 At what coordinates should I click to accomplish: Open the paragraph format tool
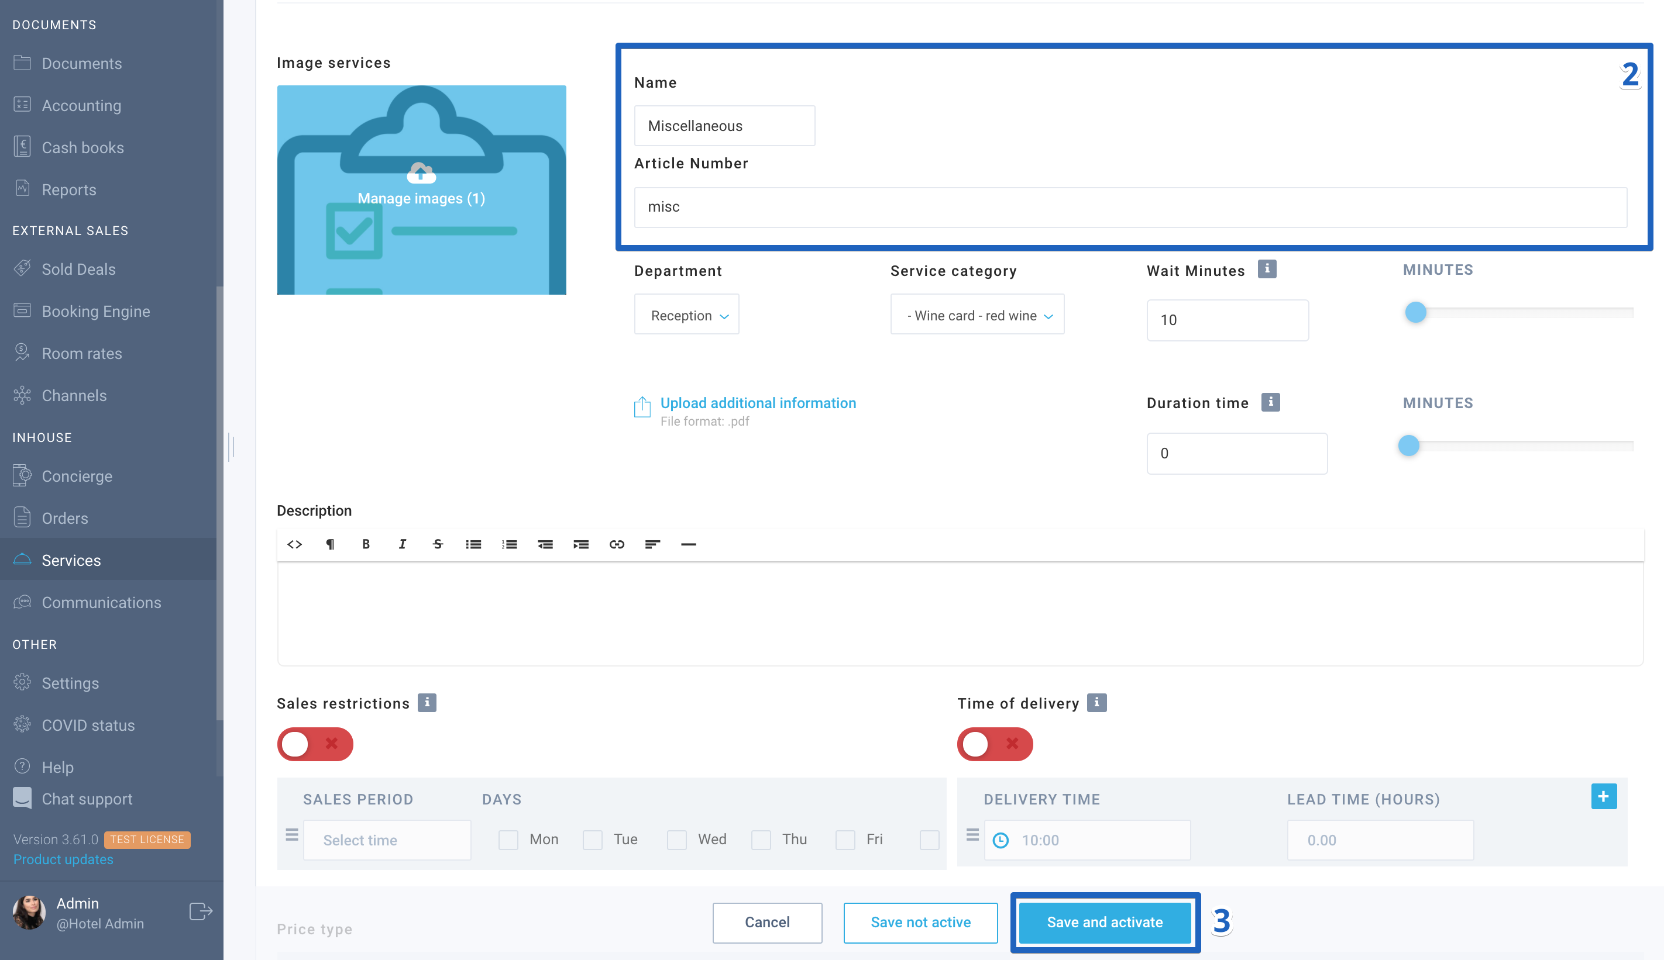[330, 544]
